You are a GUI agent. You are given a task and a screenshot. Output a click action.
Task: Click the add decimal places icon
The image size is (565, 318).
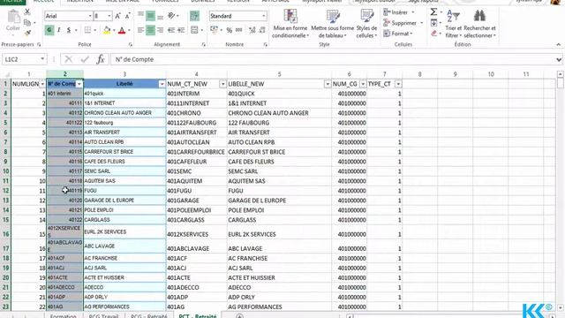(x=252, y=30)
